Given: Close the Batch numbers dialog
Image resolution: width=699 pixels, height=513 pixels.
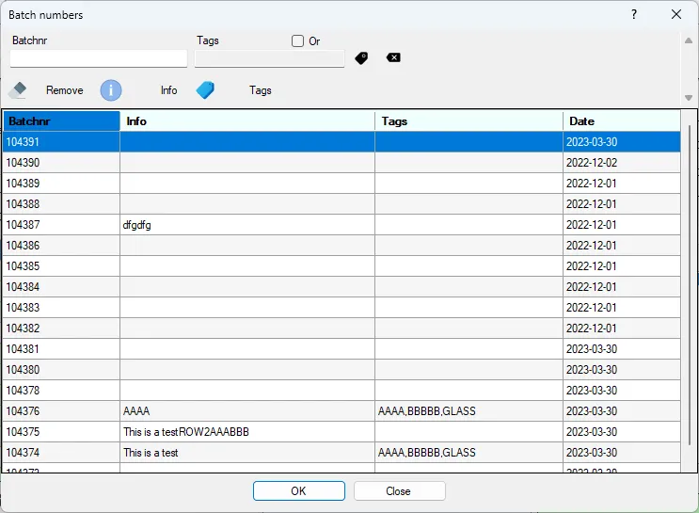Looking at the screenshot, I should [676, 14].
